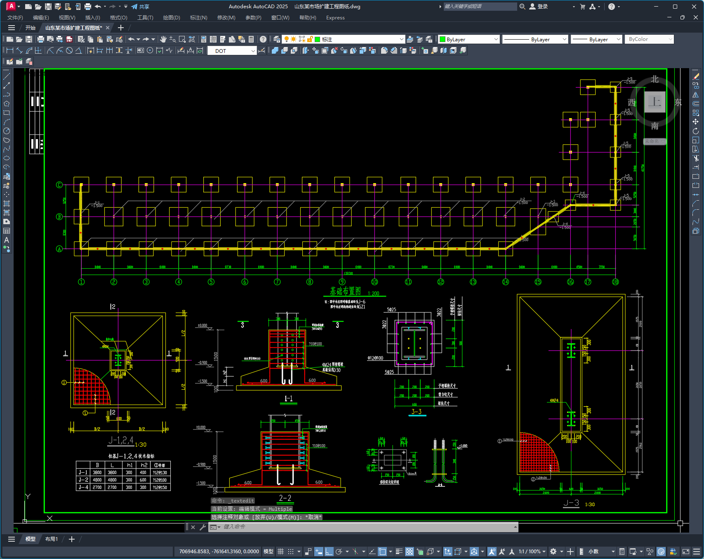This screenshot has width=704, height=559.
Task: Toggle the layer lock padlock icon
Action: [310, 39]
